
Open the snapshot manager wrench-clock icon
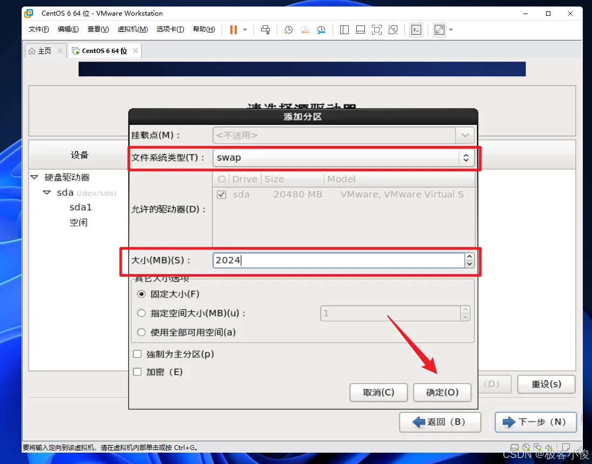click(321, 30)
